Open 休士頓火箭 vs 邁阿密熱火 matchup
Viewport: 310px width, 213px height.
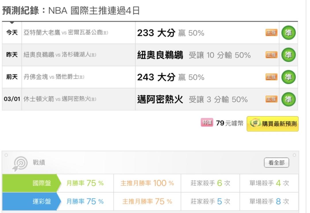60,99
